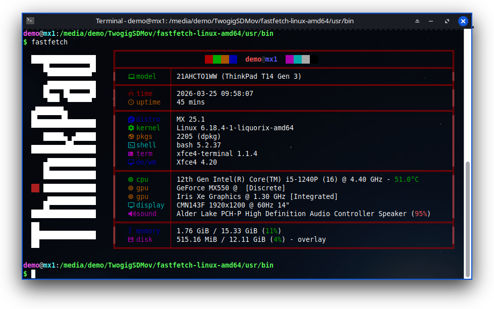Click '12th Gen Intel(R) Core(TM) i5-1240P' cpu value

[x=247, y=179]
